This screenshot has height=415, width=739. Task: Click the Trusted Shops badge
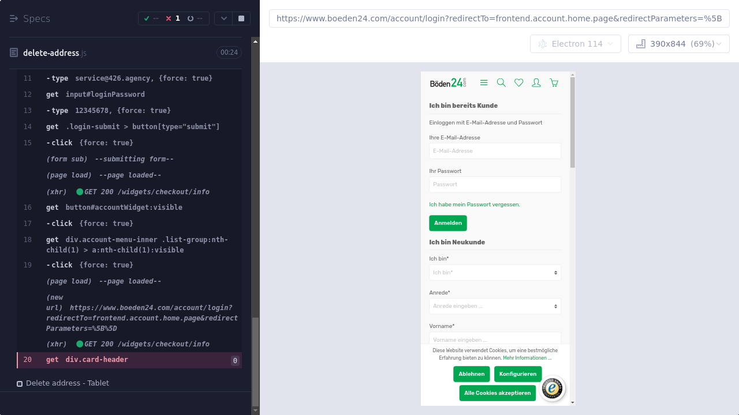(x=553, y=388)
